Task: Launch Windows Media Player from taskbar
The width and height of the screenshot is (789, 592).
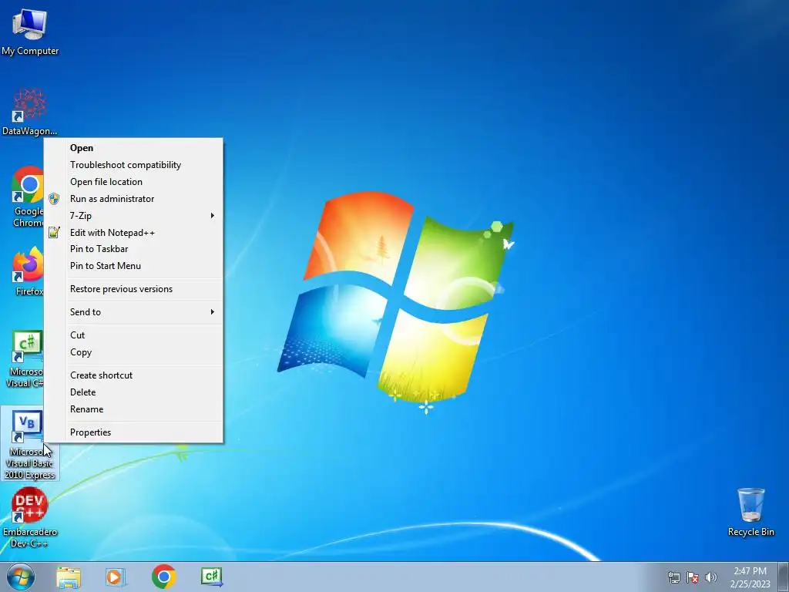Action: click(x=116, y=577)
